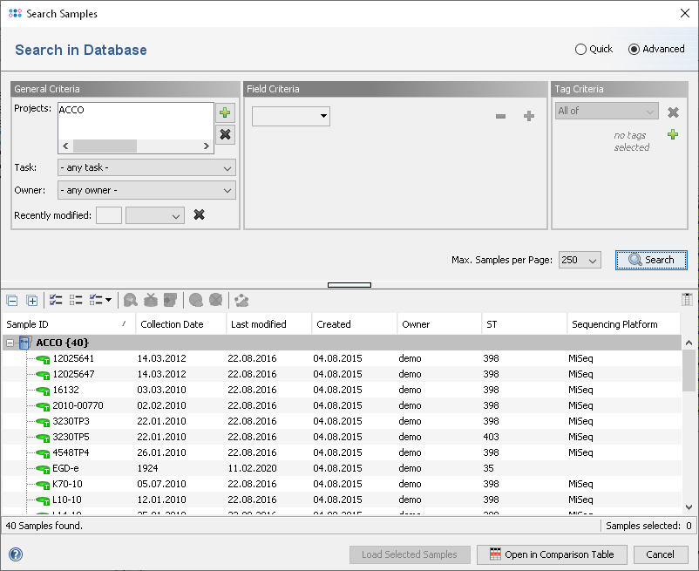Click the deselect all samples icon
Image resolution: width=699 pixels, height=571 pixels.
tap(76, 301)
